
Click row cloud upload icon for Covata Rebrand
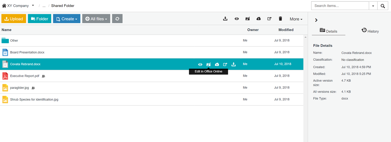217,64
